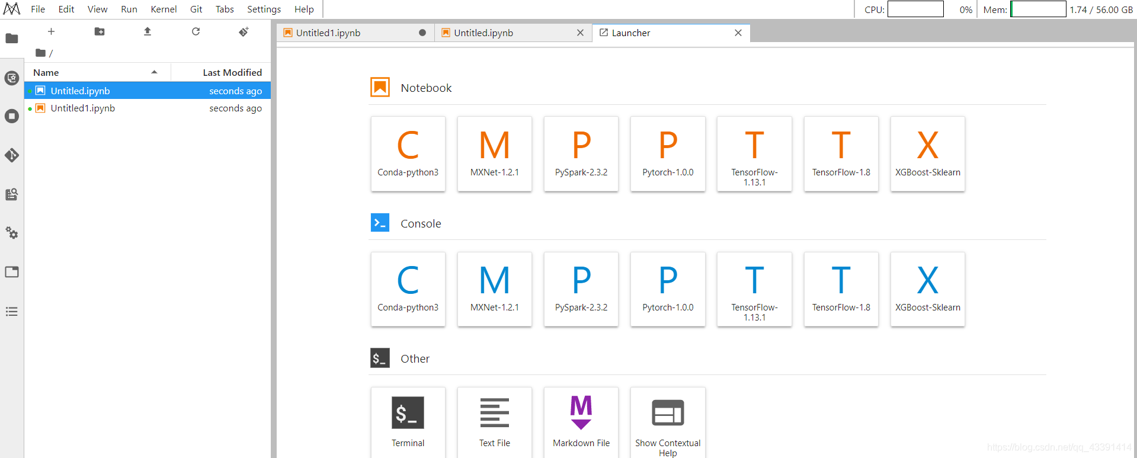Show Contextual Help
1137x458 pixels.
point(668,422)
